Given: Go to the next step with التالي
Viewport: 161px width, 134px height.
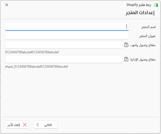Looking at the screenshot, I should point(45,125).
